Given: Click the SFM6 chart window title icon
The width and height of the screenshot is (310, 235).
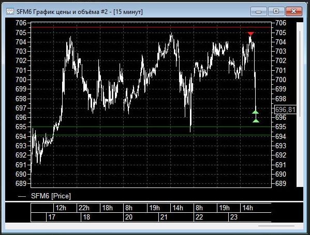Looking at the screenshot, I should click(10, 11).
